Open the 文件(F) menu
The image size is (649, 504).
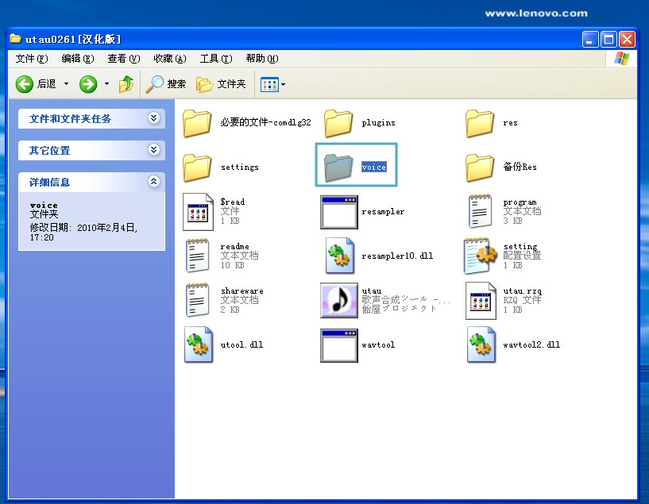(32, 59)
